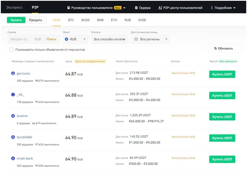Open Orders via the document icon

coord(137,7)
